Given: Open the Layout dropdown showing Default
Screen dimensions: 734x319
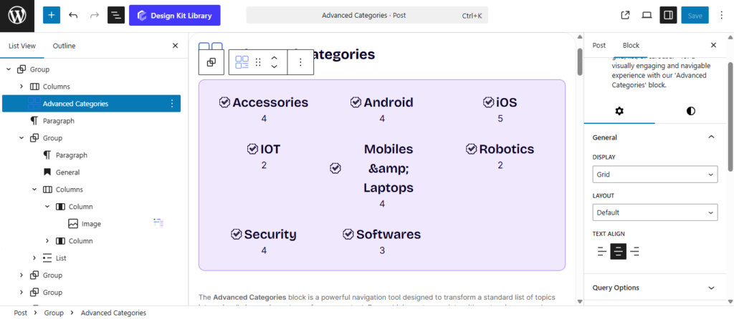Looking at the screenshot, I should point(654,212).
